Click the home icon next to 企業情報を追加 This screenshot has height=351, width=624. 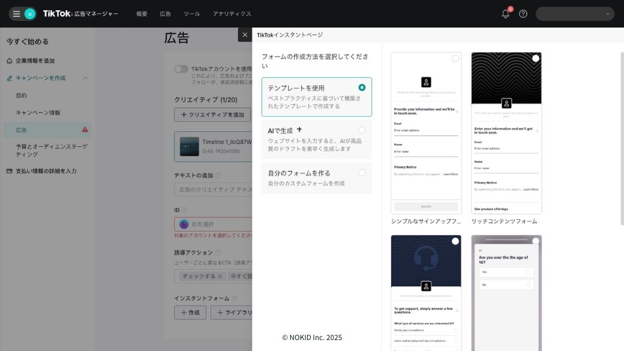(x=10, y=61)
